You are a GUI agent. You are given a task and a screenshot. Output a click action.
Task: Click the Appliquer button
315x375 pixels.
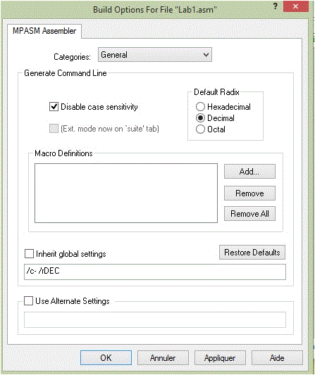(x=220, y=358)
